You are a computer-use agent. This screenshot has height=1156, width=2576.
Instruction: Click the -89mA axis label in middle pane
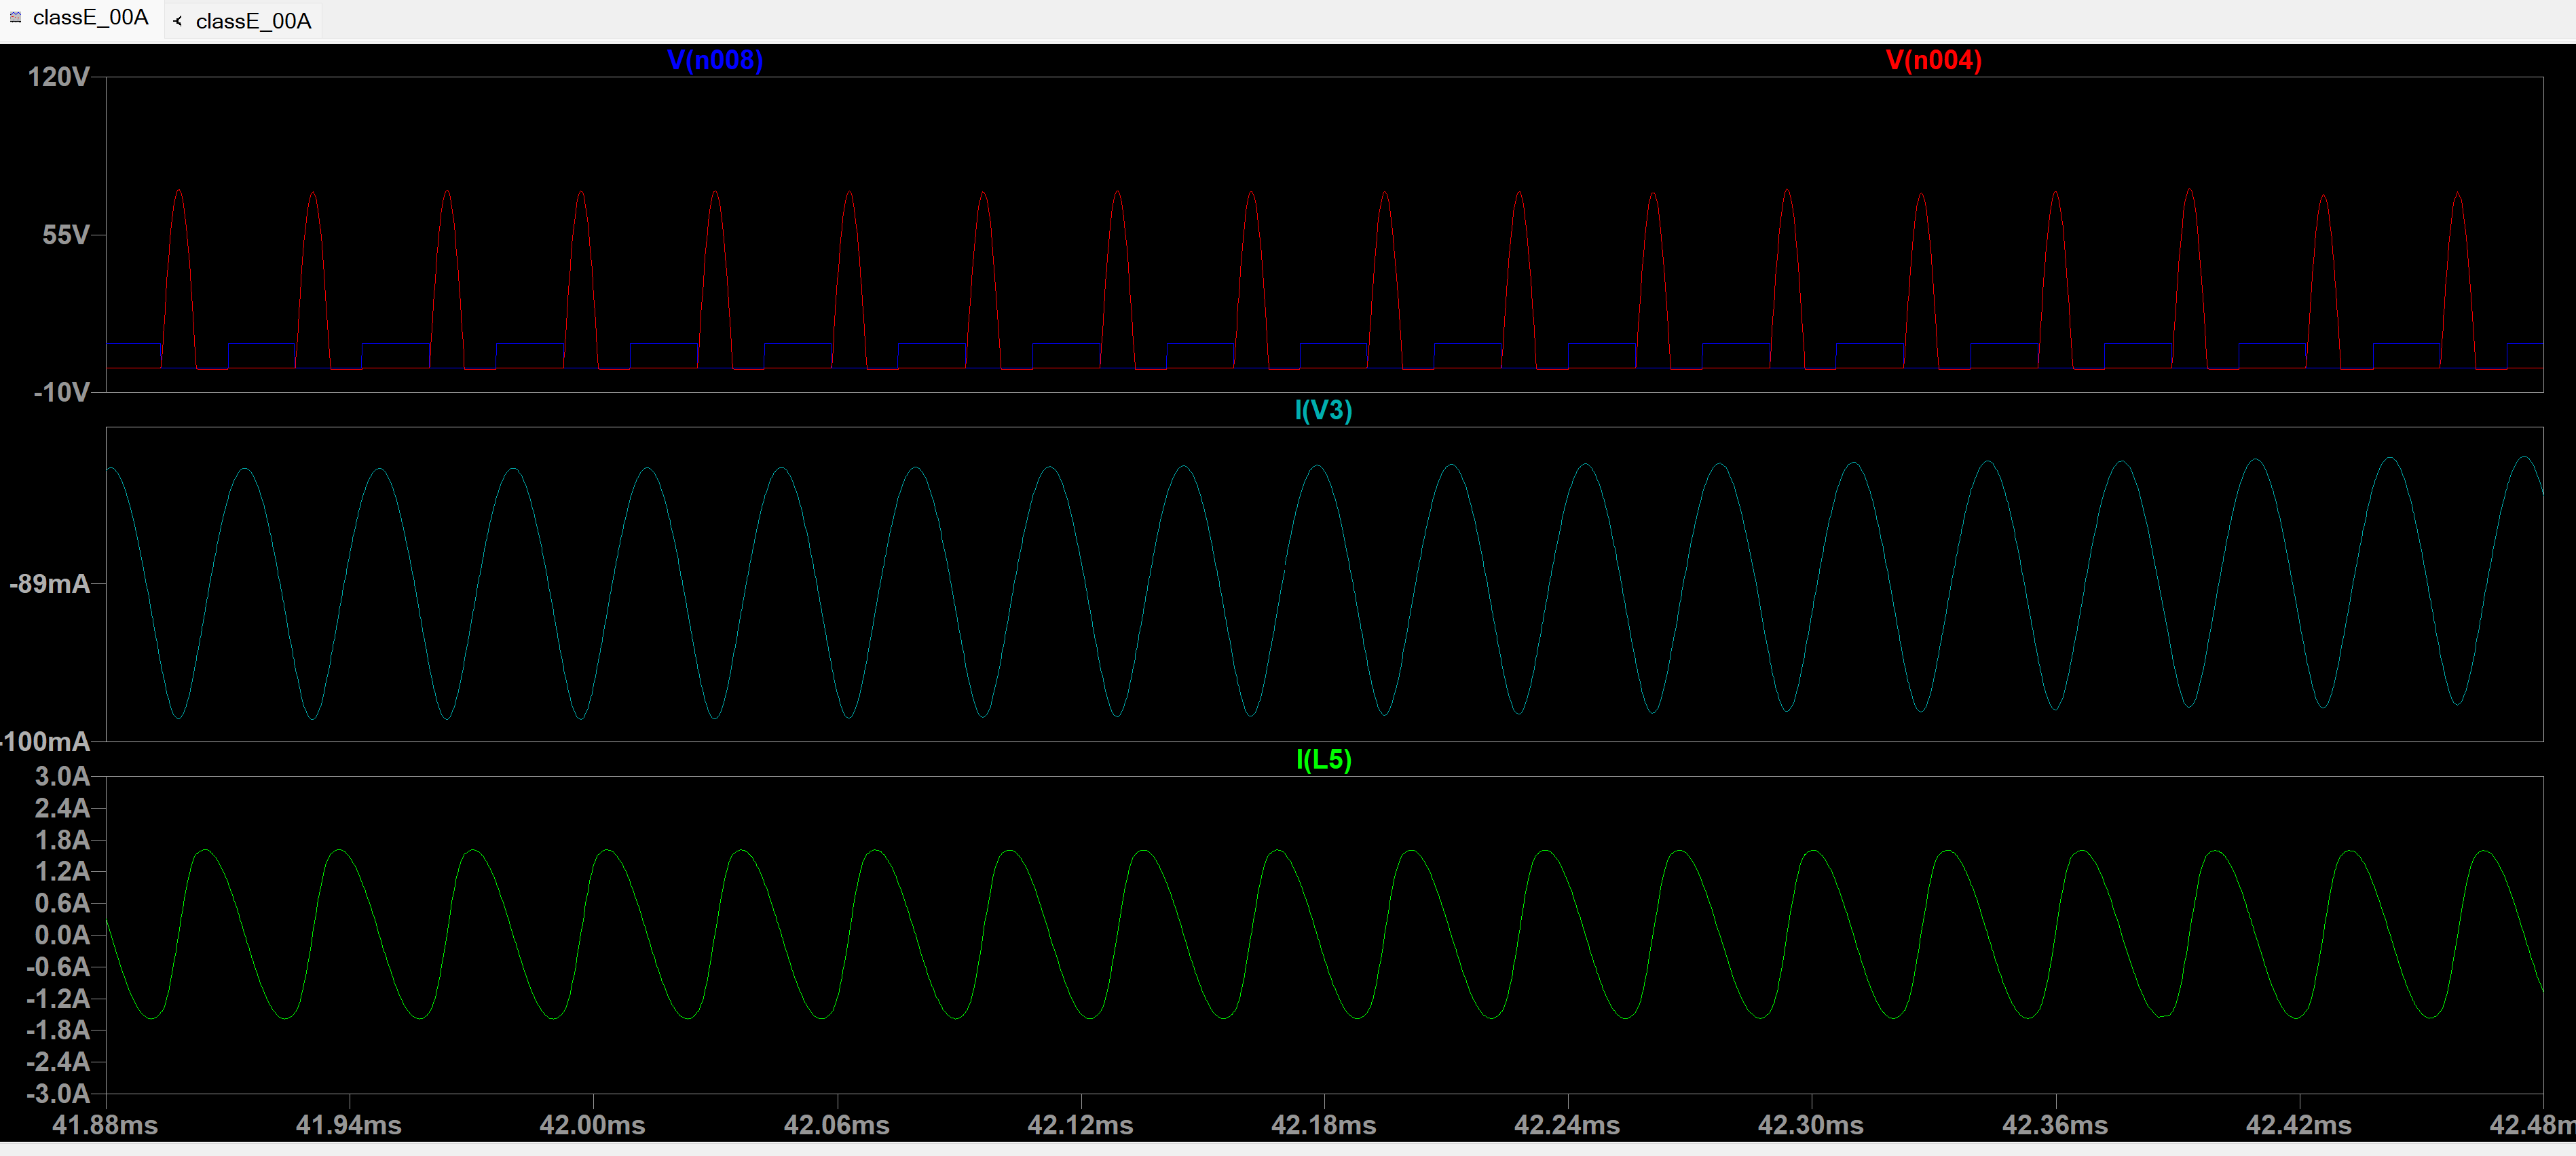pos(50,583)
